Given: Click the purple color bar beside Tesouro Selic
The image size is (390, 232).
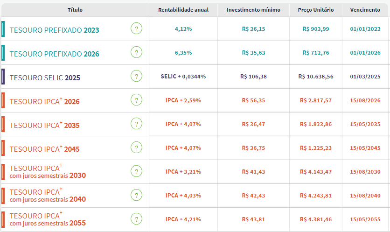Looking at the screenshot, I should click(x=3, y=77).
